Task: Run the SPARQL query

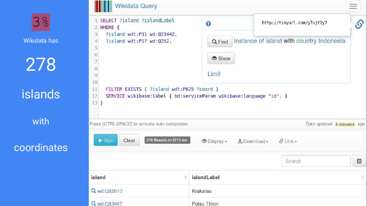Action: click(x=106, y=140)
